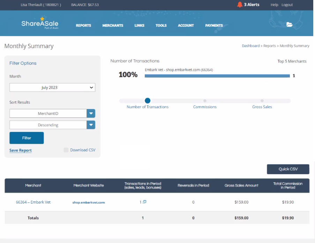The width and height of the screenshot is (315, 243).
Task: Open the Reports menu
Action: [83, 25]
